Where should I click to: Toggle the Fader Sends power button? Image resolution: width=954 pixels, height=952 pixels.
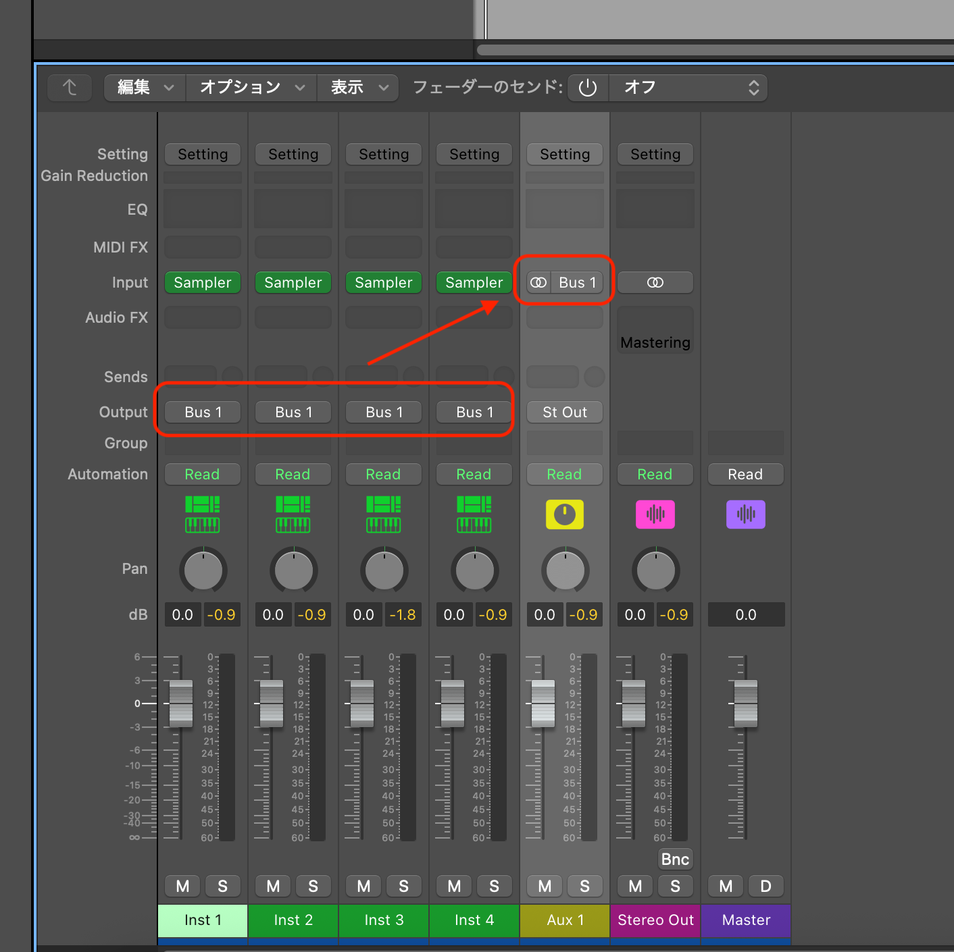pyautogui.click(x=588, y=88)
